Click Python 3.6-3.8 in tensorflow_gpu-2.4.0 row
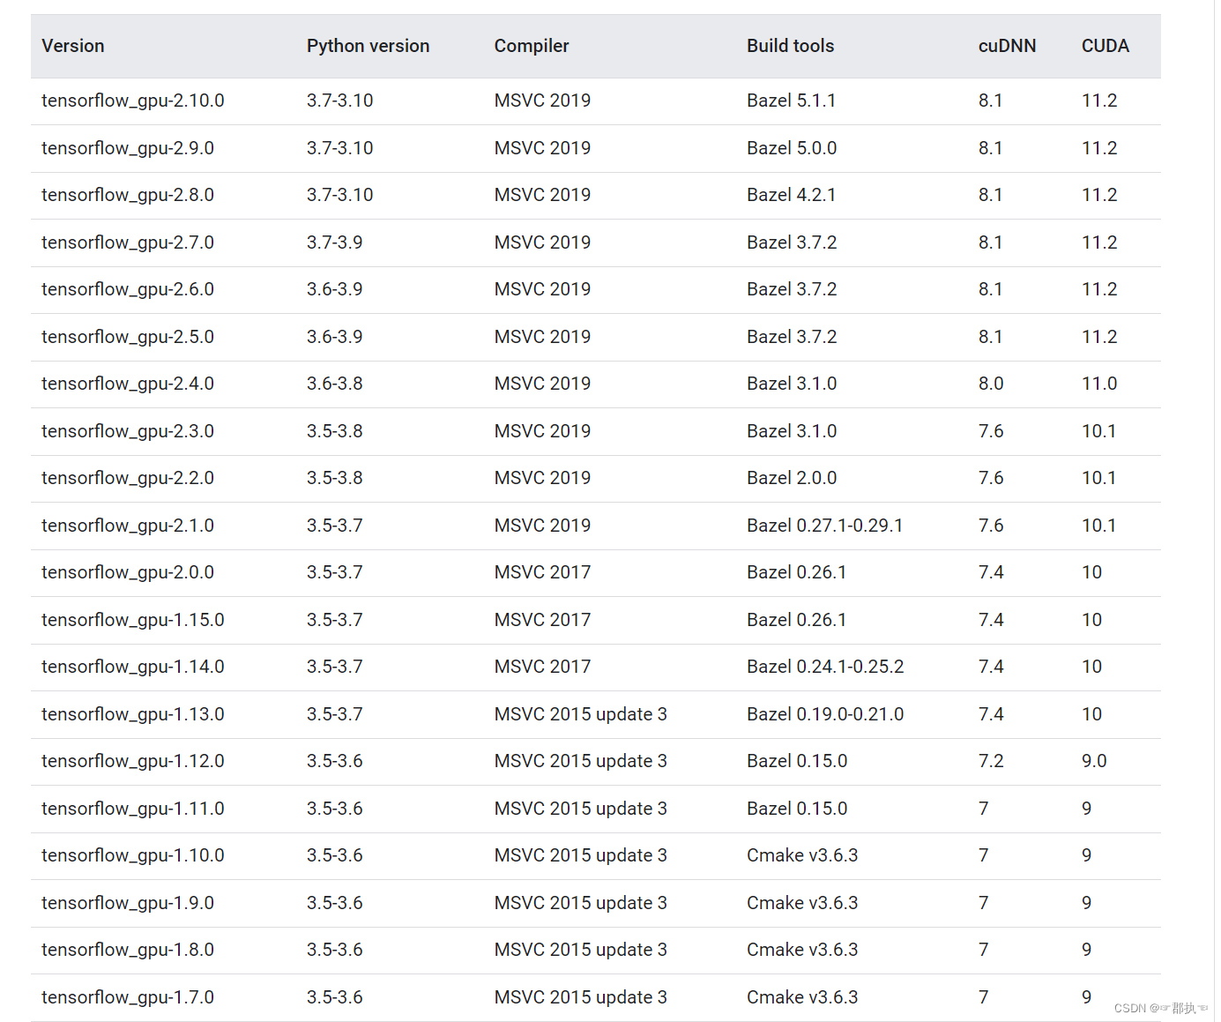Viewport: 1221px width, 1022px height. (x=335, y=384)
